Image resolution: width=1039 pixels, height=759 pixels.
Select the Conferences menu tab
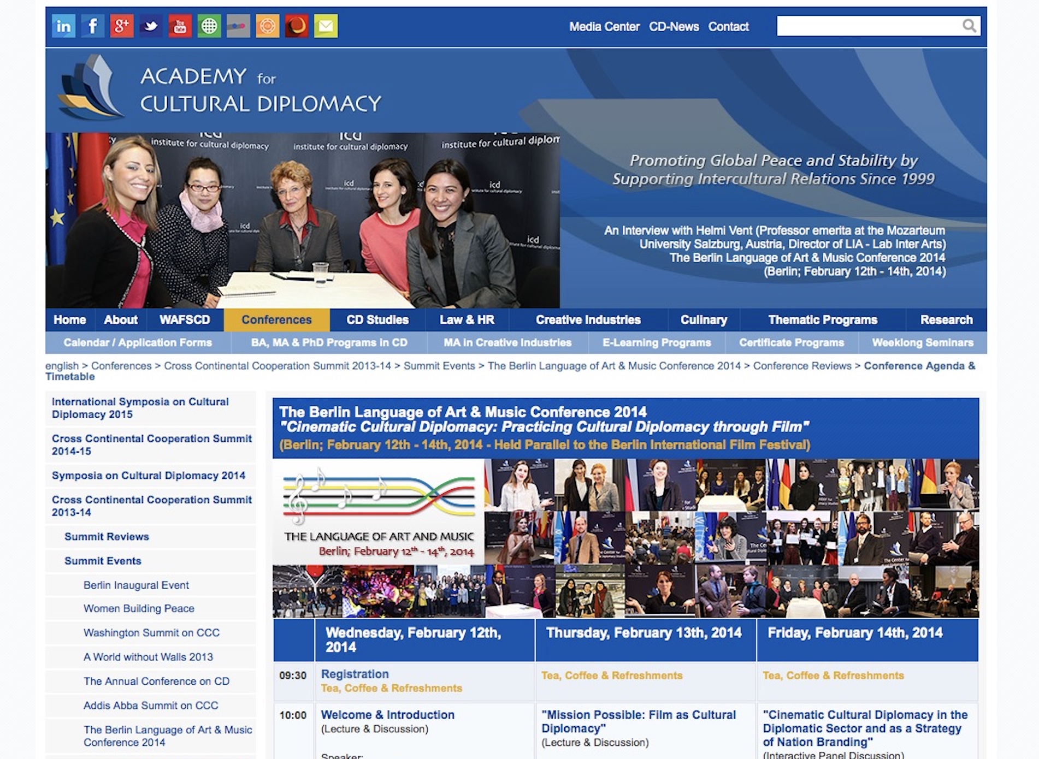(x=276, y=320)
